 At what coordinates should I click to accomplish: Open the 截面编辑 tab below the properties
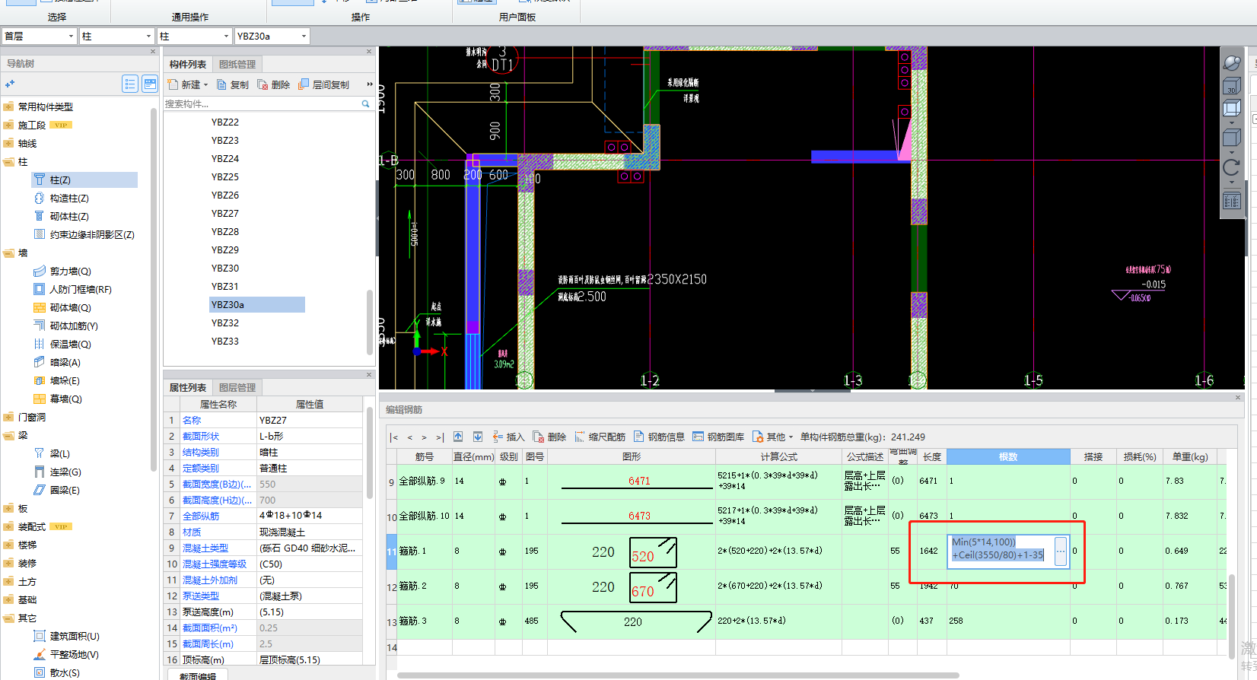(x=198, y=675)
